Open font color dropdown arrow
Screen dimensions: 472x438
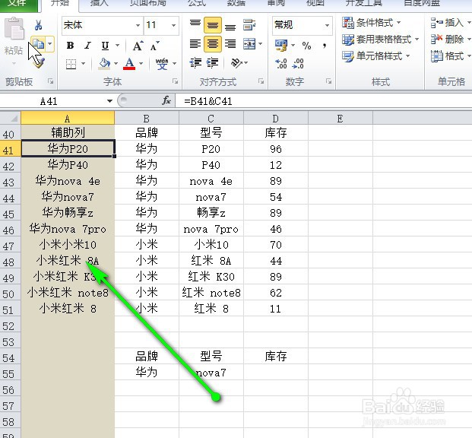pyautogui.click(x=141, y=64)
